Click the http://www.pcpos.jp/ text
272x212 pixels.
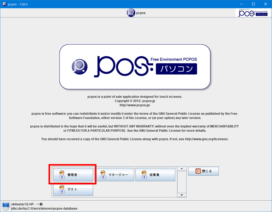pyautogui.click(x=135, y=105)
